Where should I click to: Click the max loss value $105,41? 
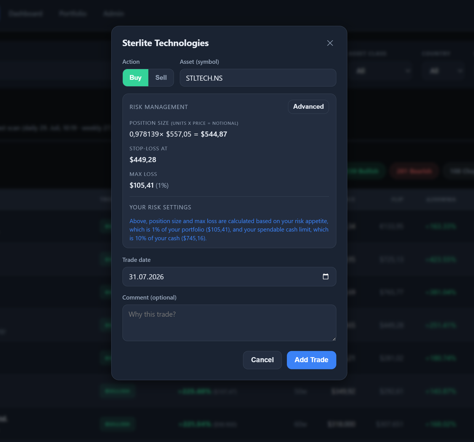pos(142,185)
